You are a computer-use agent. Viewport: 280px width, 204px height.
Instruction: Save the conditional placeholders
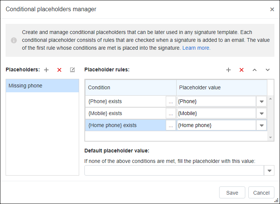point(232,192)
